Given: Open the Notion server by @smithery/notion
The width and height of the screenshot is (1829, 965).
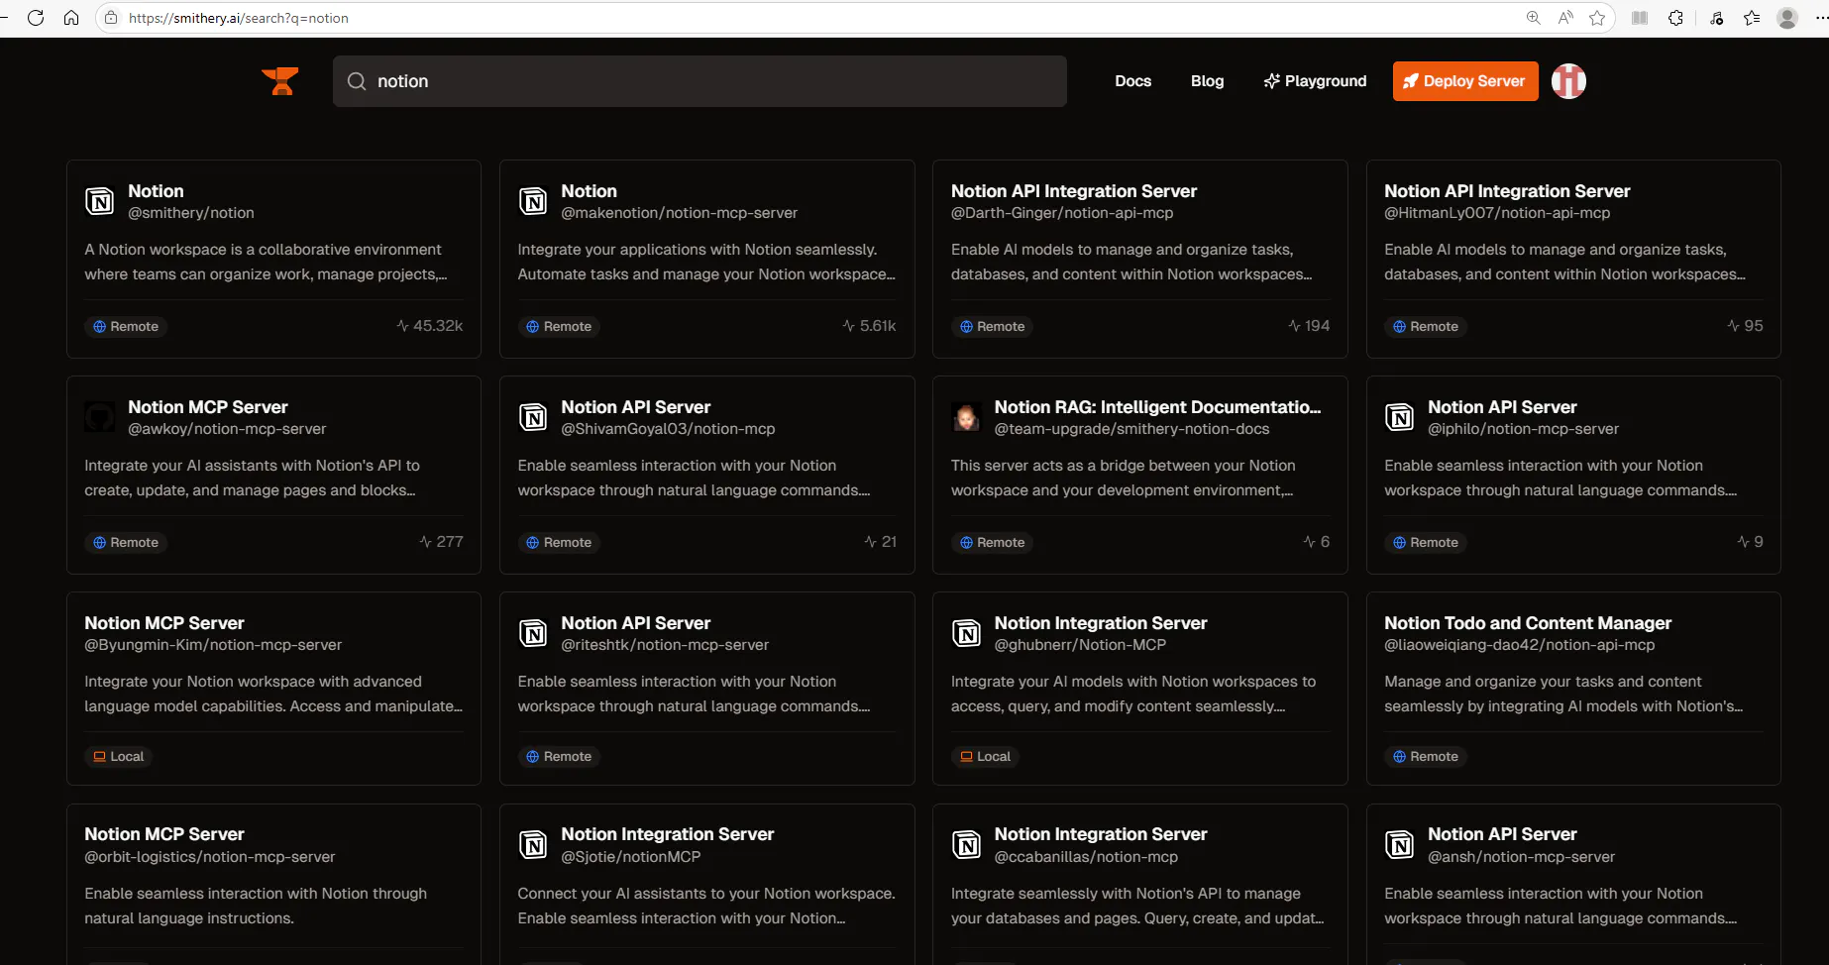Looking at the screenshot, I should click(x=273, y=259).
